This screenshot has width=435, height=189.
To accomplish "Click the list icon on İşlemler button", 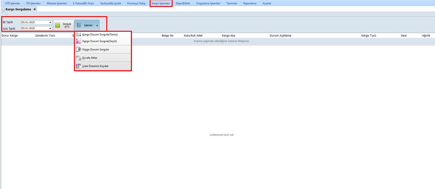I will click(79, 25).
